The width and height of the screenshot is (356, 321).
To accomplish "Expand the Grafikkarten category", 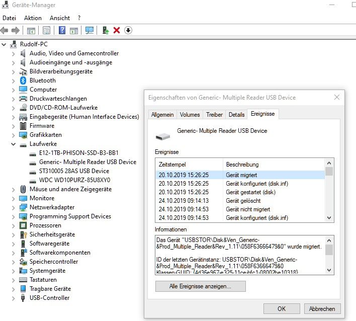I will [14, 135].
